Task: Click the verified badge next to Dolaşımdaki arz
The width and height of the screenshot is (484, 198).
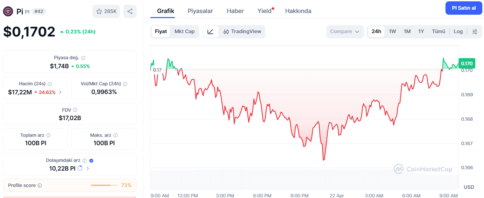Action: (91, 160)
